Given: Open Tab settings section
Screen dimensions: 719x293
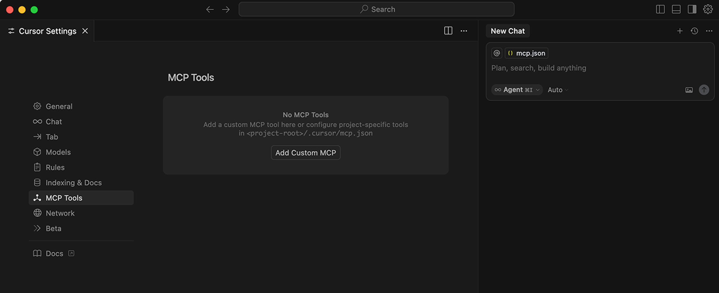Looking at the screenshot, I should (x=81, y=137).
